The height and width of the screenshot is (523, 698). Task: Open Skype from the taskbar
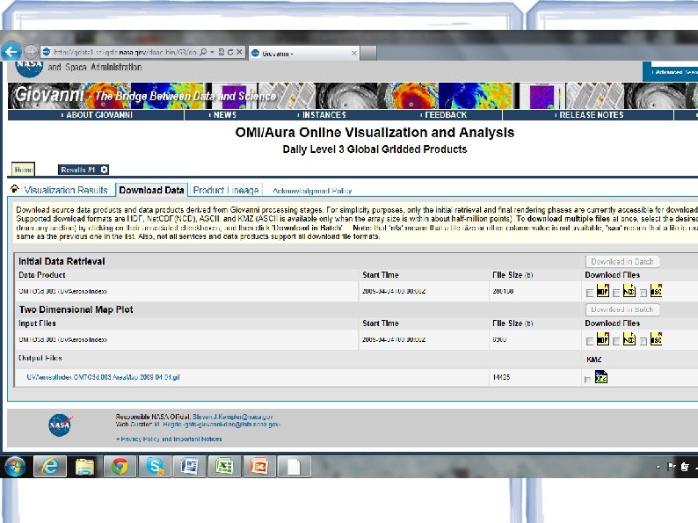click(155, 467)
